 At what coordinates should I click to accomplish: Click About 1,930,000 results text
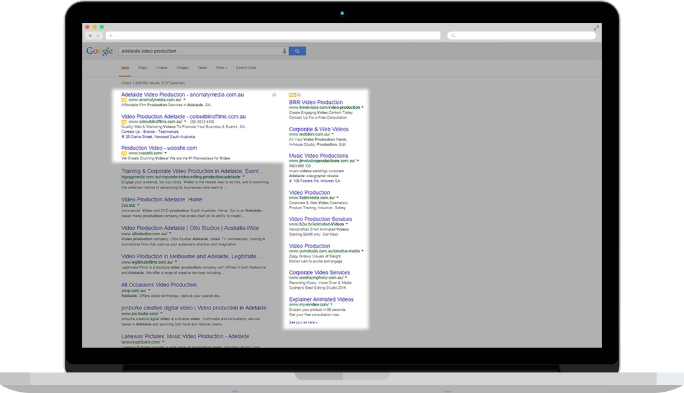[x=153, y=83]
